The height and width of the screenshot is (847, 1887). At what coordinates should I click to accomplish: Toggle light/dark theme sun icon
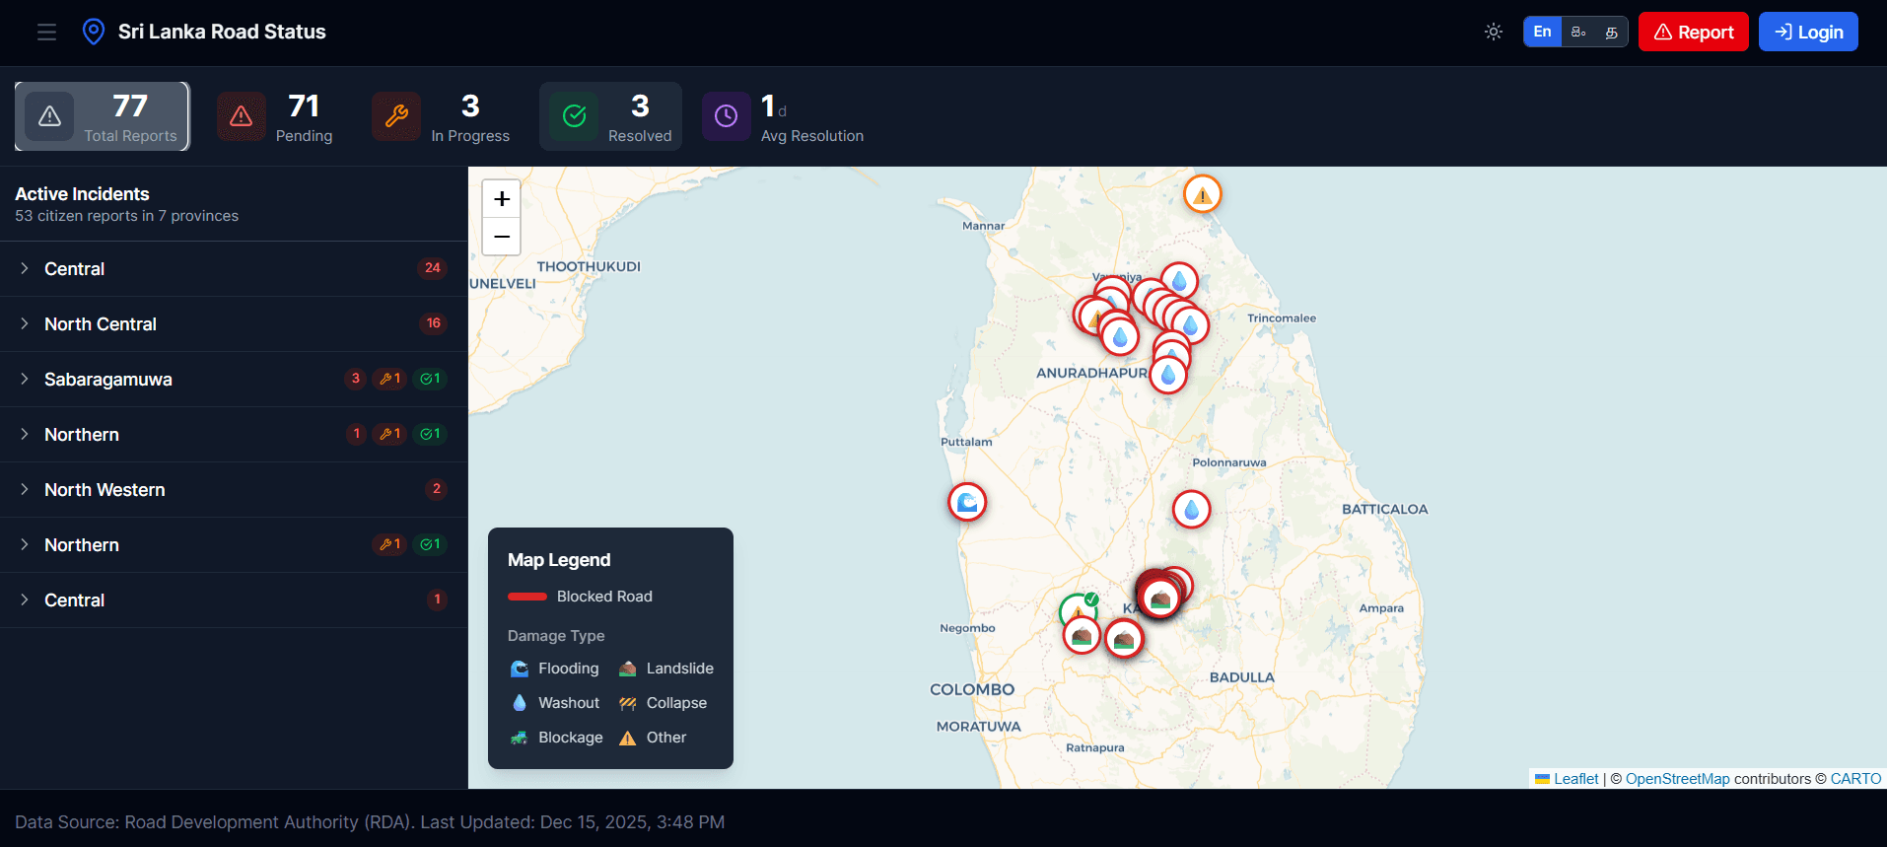pos(1494,32)
